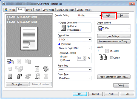This screenshot has height=99, width=137.
Task: Click the page icon with small bar chart
Action: (10, 76)
